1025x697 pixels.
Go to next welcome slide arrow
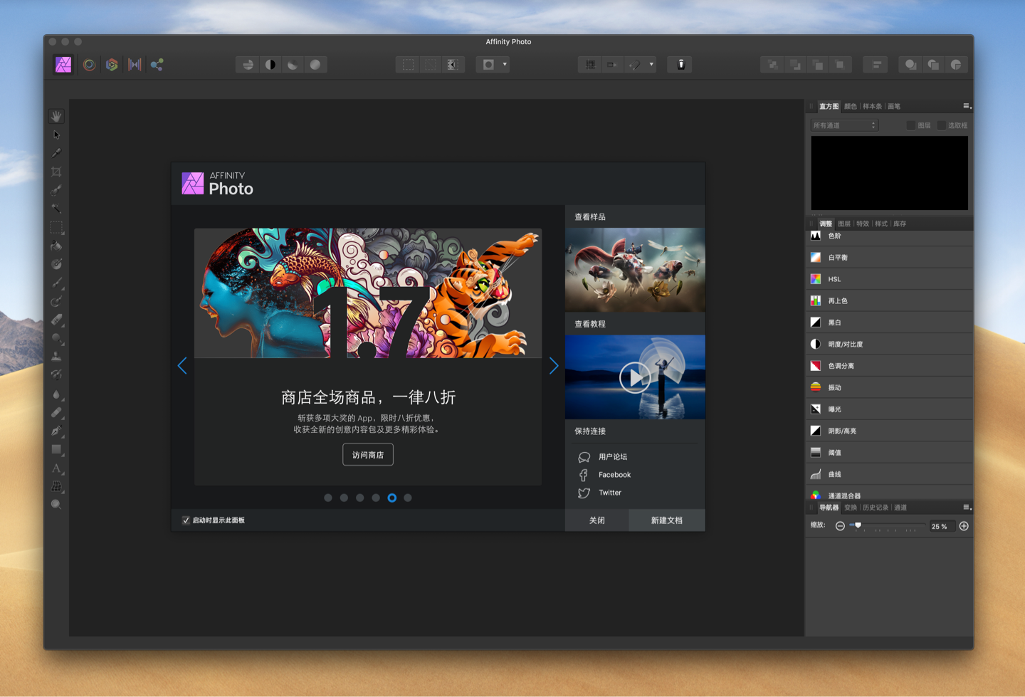[554, 366]
